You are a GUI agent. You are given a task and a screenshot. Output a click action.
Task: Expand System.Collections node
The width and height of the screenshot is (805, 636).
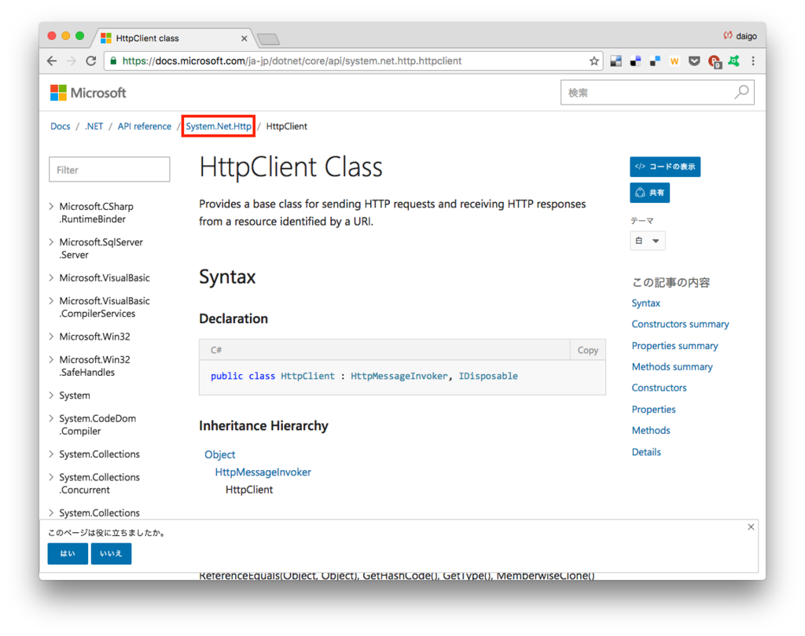pyautogui.click(x=51, y=454)
